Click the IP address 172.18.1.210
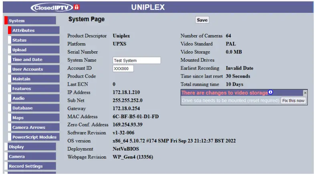 click(126, 93)
